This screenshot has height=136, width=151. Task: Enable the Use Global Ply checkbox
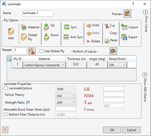(x=41, y=51)
